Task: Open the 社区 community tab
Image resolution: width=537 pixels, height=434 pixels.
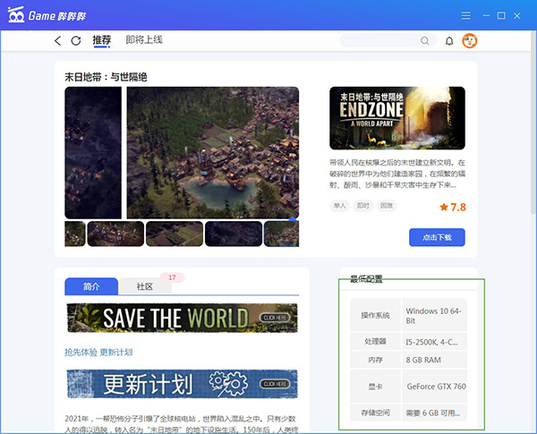Action: coord(144,287)
